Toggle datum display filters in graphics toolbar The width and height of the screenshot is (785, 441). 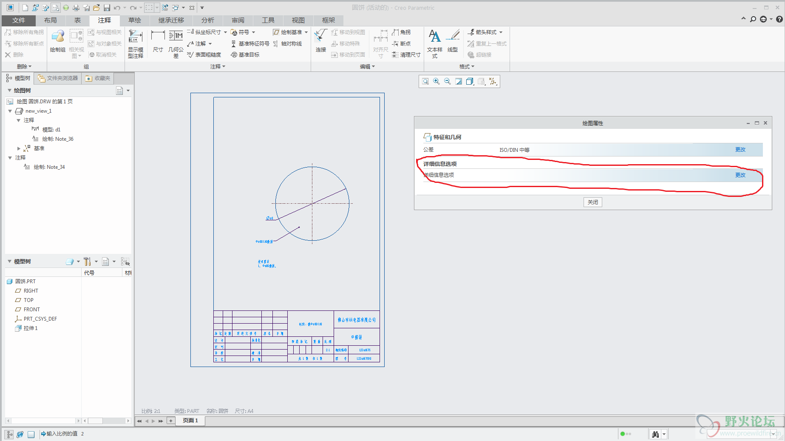tap(493, 81)
